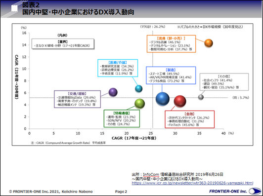Select the green 情報通信 label box
Image resolution: width=263 pixels, height=196 pixels.
coord(122,118)
